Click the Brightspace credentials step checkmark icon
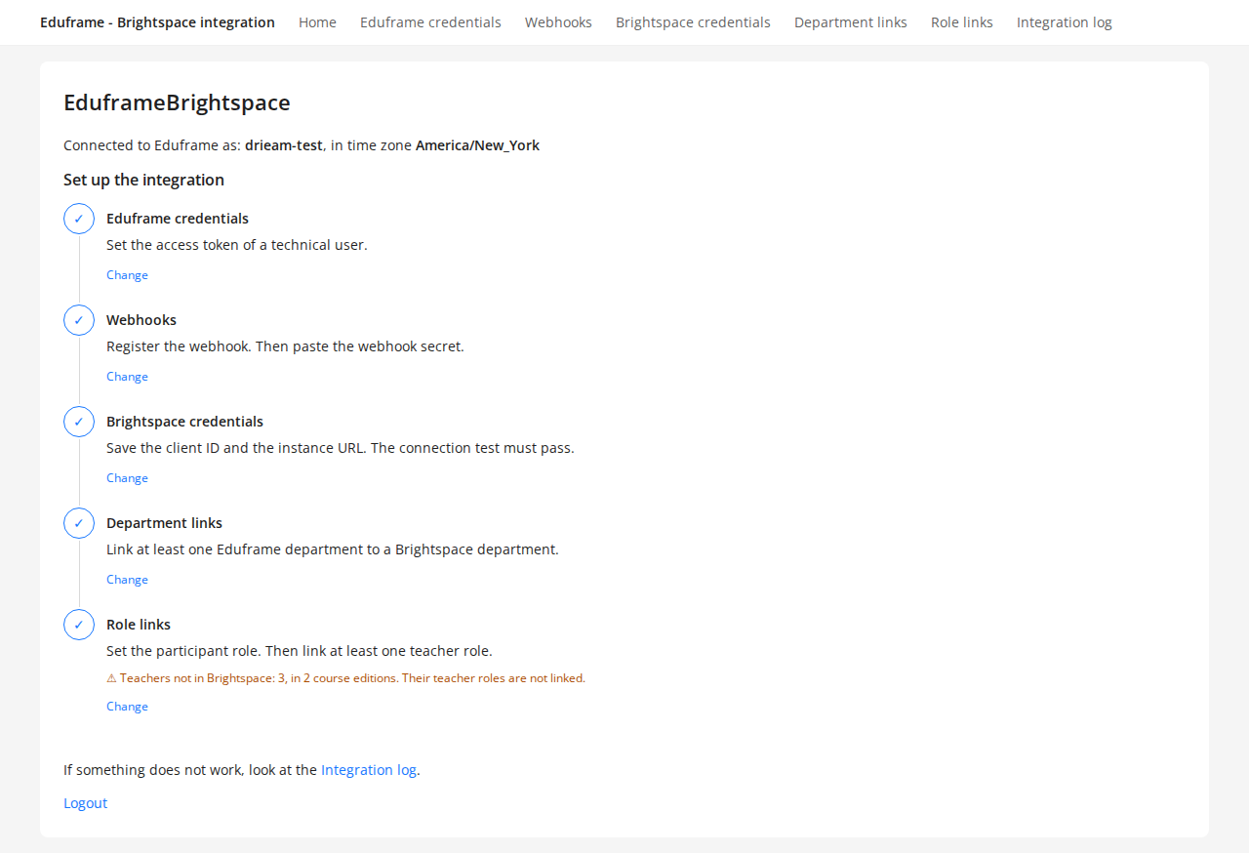1249x853 pixels. click(x=79, y=422)
